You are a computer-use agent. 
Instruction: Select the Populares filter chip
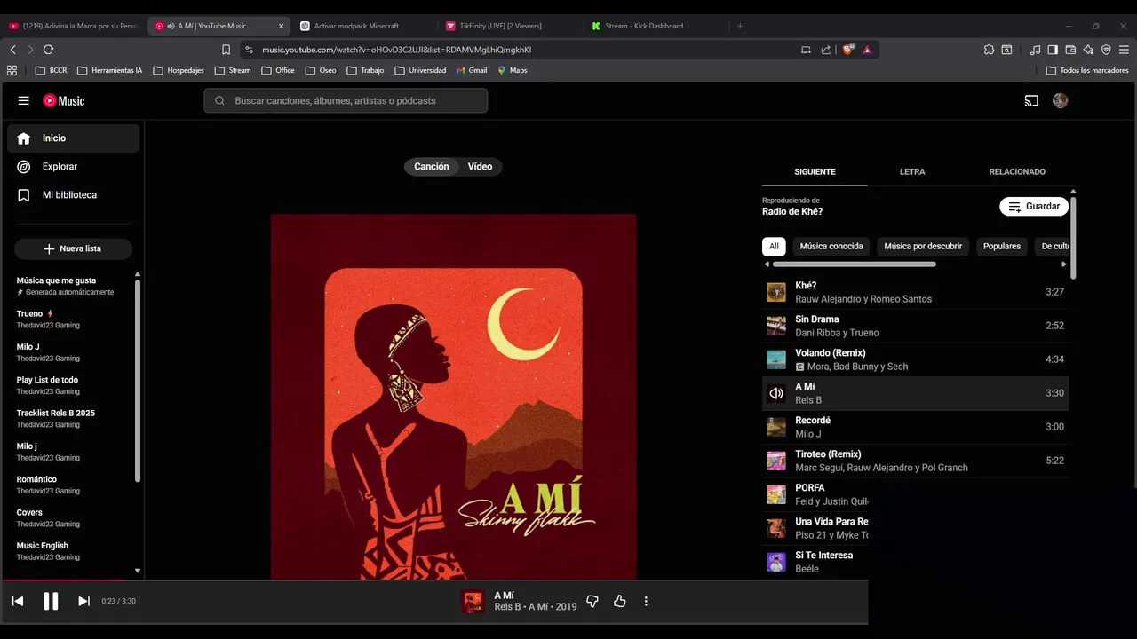(1002, 247)
